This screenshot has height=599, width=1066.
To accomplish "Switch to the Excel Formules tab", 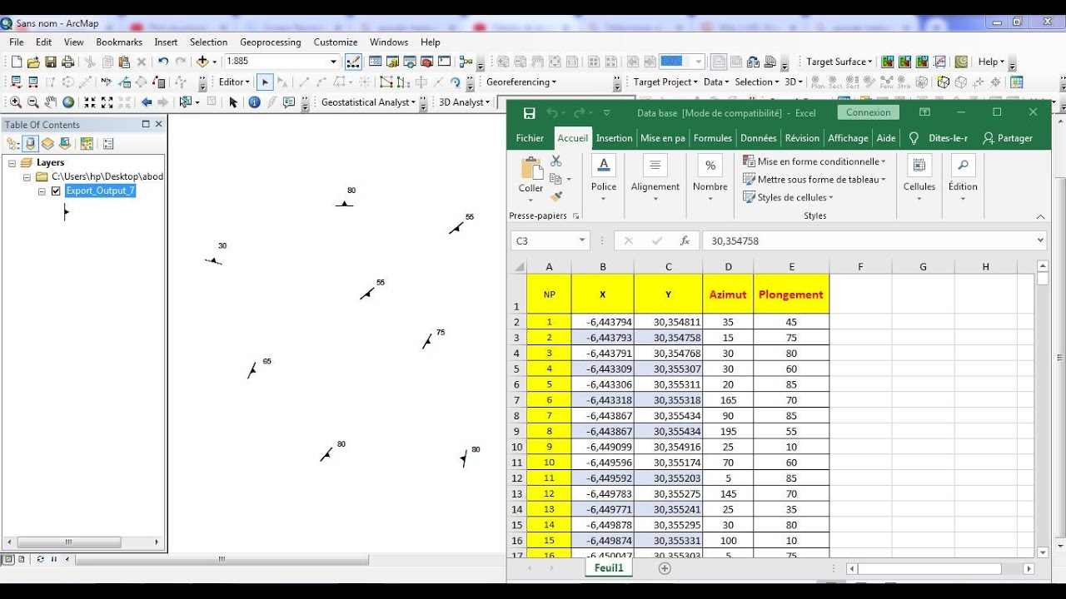I will pyautogui.click(x=713, y=138).
